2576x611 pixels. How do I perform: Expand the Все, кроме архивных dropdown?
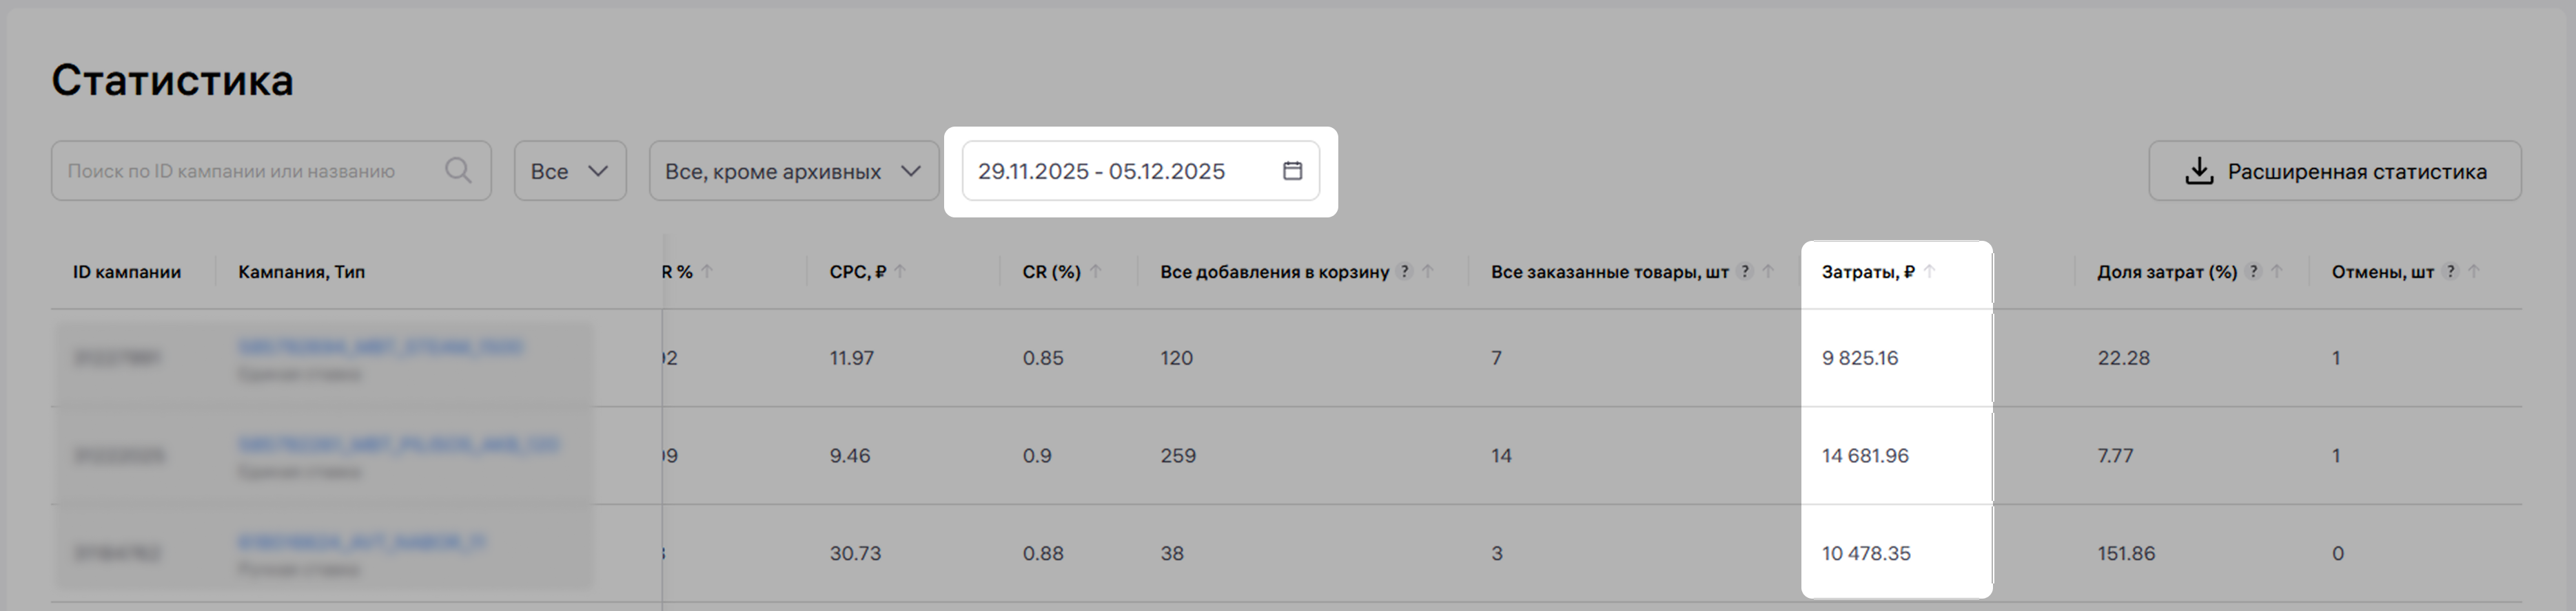[793, 171]
